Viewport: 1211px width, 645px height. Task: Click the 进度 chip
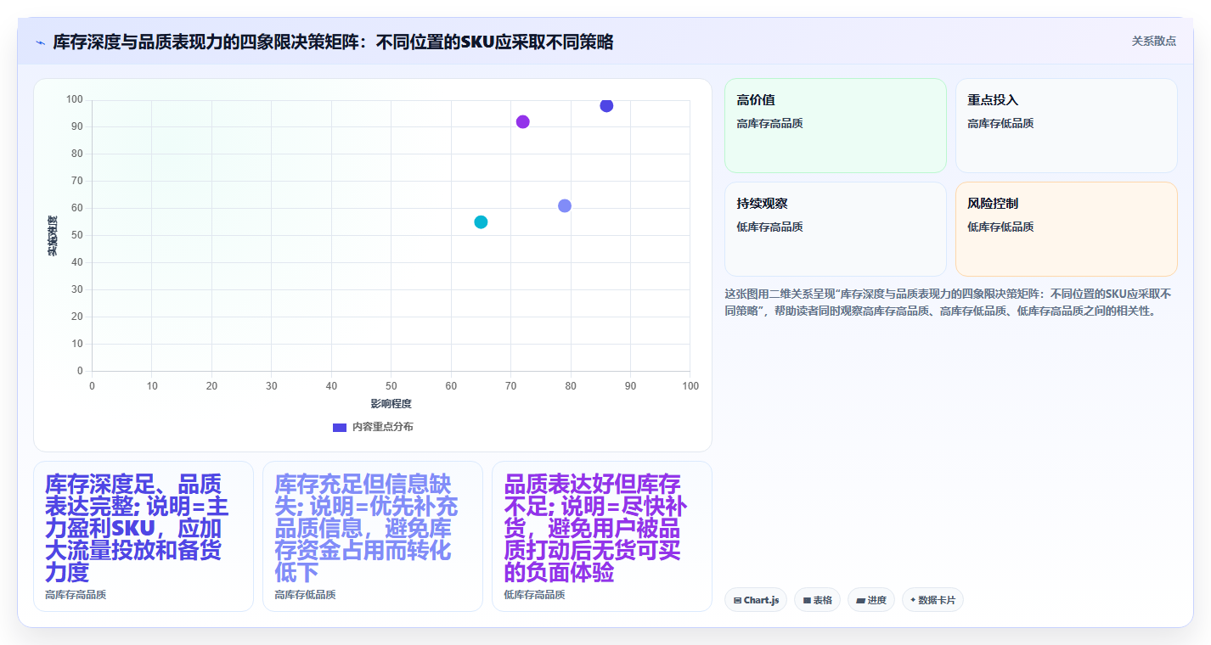tap(871, 600)
